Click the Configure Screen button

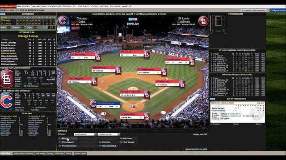click(278, 10)
